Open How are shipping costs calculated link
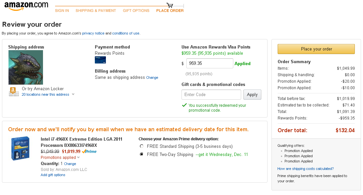Image resolution: width=363 pixels, height=195 pixels. [x=306, y=169]
